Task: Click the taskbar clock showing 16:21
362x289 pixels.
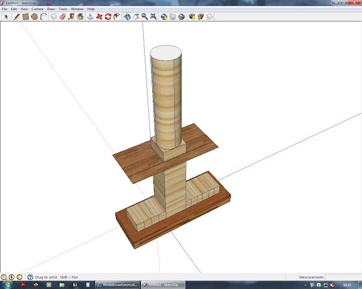Action: click(x=347, y=285)
